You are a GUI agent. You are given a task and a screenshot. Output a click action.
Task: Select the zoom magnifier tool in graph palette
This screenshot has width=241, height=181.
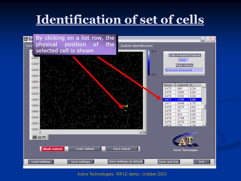point(39,137)
